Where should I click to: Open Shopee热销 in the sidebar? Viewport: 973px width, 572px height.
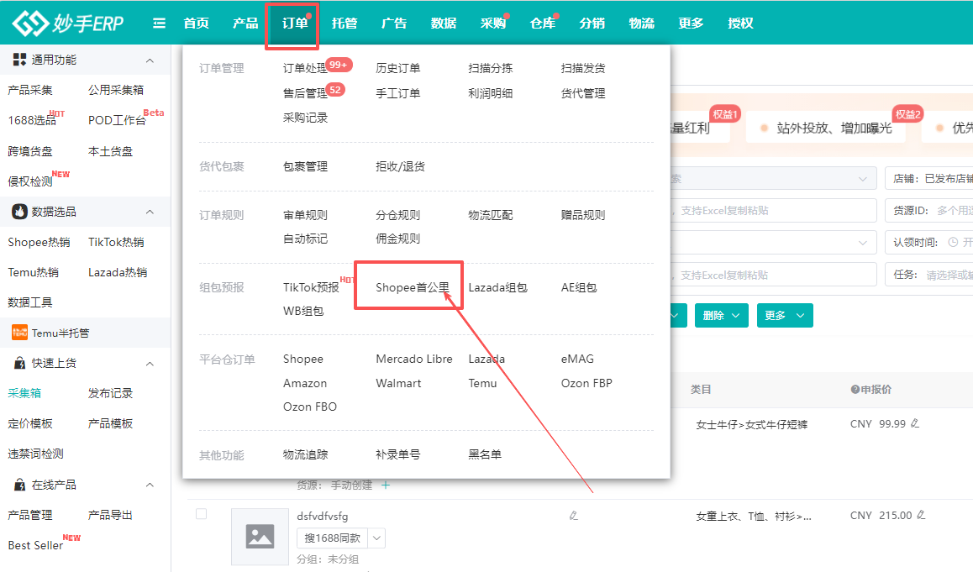click(x=39, y=242)
